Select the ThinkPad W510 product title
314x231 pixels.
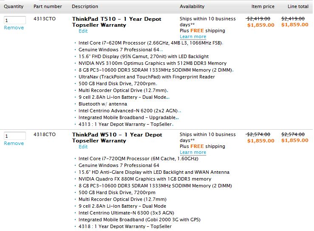click(x=117, y=138)
